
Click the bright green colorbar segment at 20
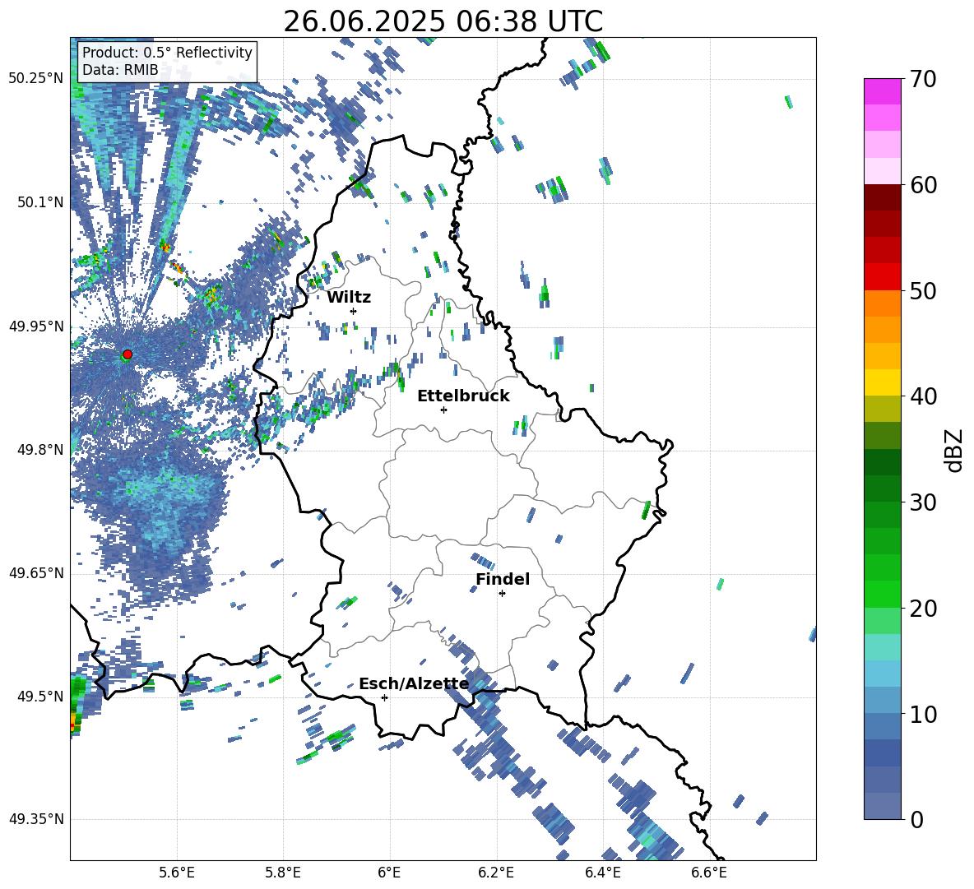pyautogui.click(x=882, y=594)
